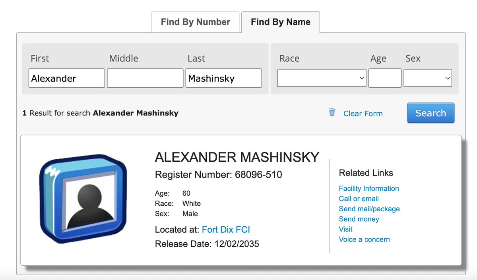The width and height of the screenshot is (477, 280).
Task: Open the Call or email link
Action: pyautogui.click(x=359, y=199)
